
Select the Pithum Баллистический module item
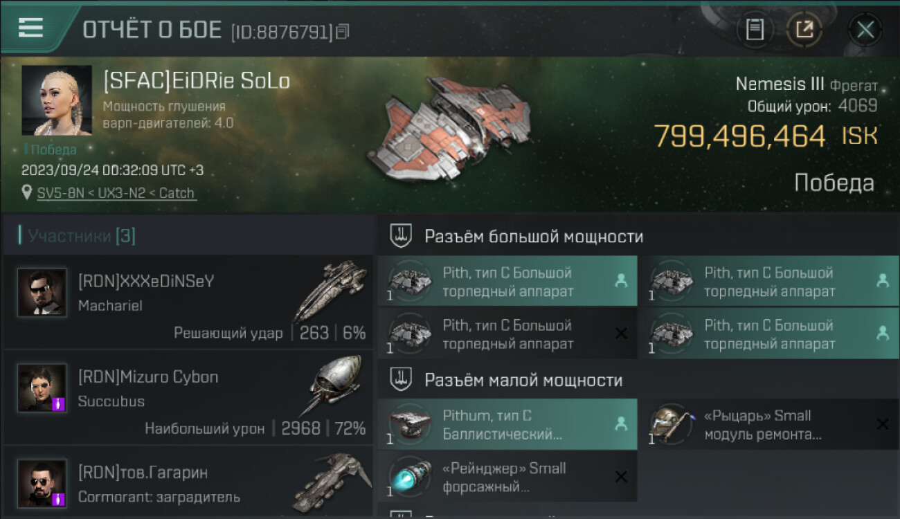coord(507,424)
